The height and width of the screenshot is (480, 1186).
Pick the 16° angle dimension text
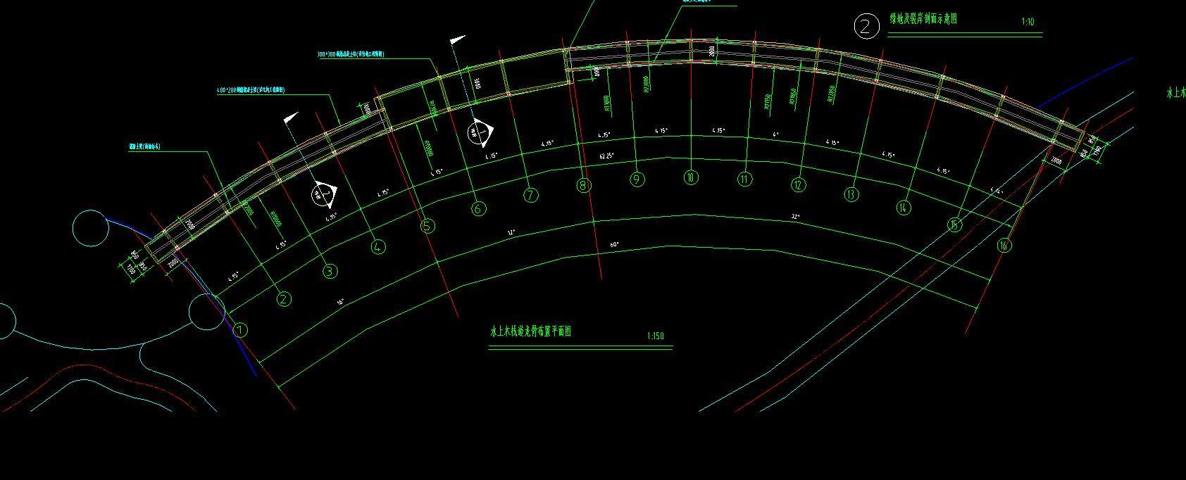[341, 302]
